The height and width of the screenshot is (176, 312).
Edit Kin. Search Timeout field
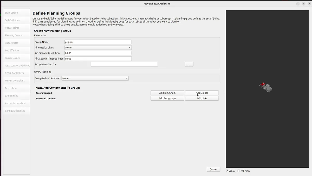coord(98,58)
